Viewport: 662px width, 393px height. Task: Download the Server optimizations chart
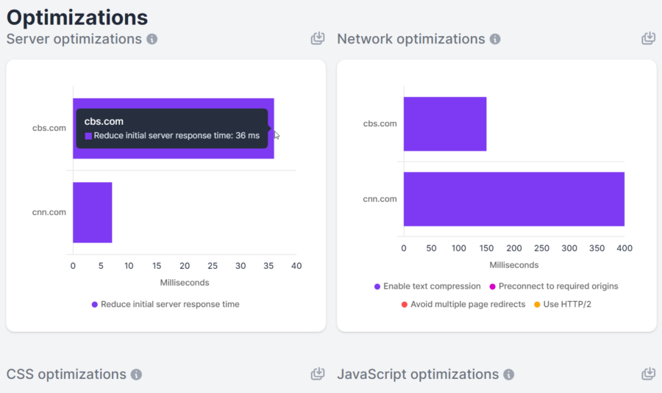[318, 38]
